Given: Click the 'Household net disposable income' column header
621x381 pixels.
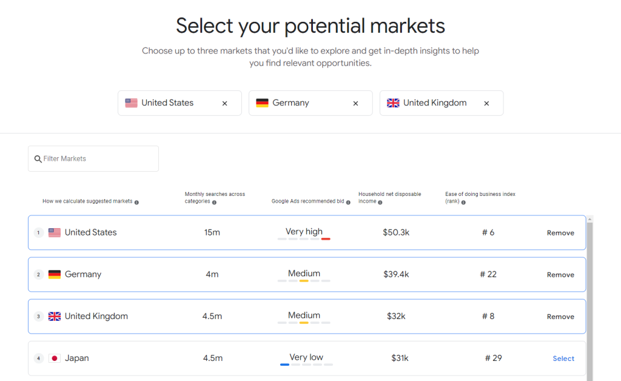Looking at the screenshot, I should [390, 198].
